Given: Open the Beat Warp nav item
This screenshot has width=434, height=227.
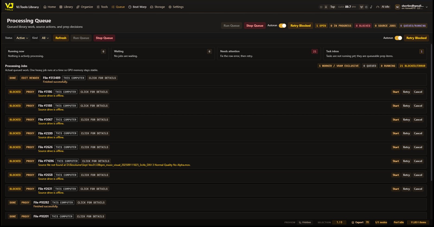Looking at the screenshot, I should coord(137,7).
